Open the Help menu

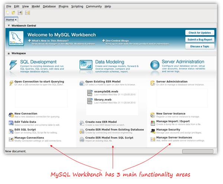click(x=108, y=6)
